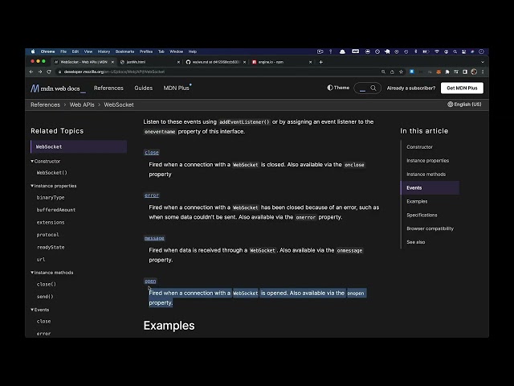514x386 pixels.
Task: Open the macOS Spotlight search icon
Action: 455,51
